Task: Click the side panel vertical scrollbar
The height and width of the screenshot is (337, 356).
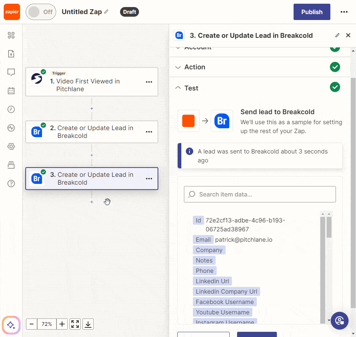Action: pyautogui.click(x=353, y=193)
